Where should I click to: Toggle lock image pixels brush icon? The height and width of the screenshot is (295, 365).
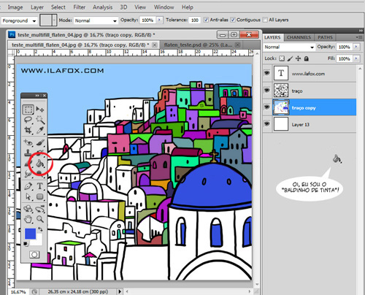point(290,58)
